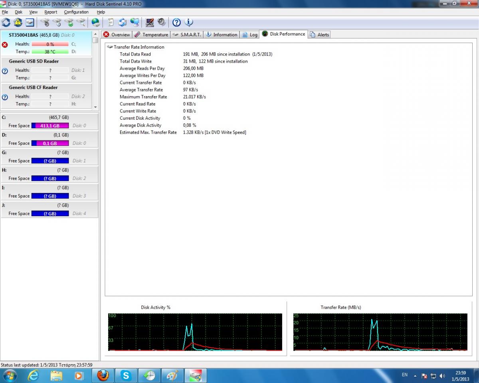
Task: Select the Generic USB CF Reader entry
Action: pyautogui.click(x=46, y=96)
